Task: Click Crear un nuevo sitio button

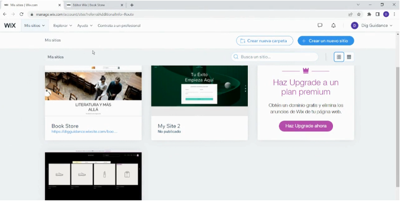Action: pyautogui.click(x=326, y=40)
